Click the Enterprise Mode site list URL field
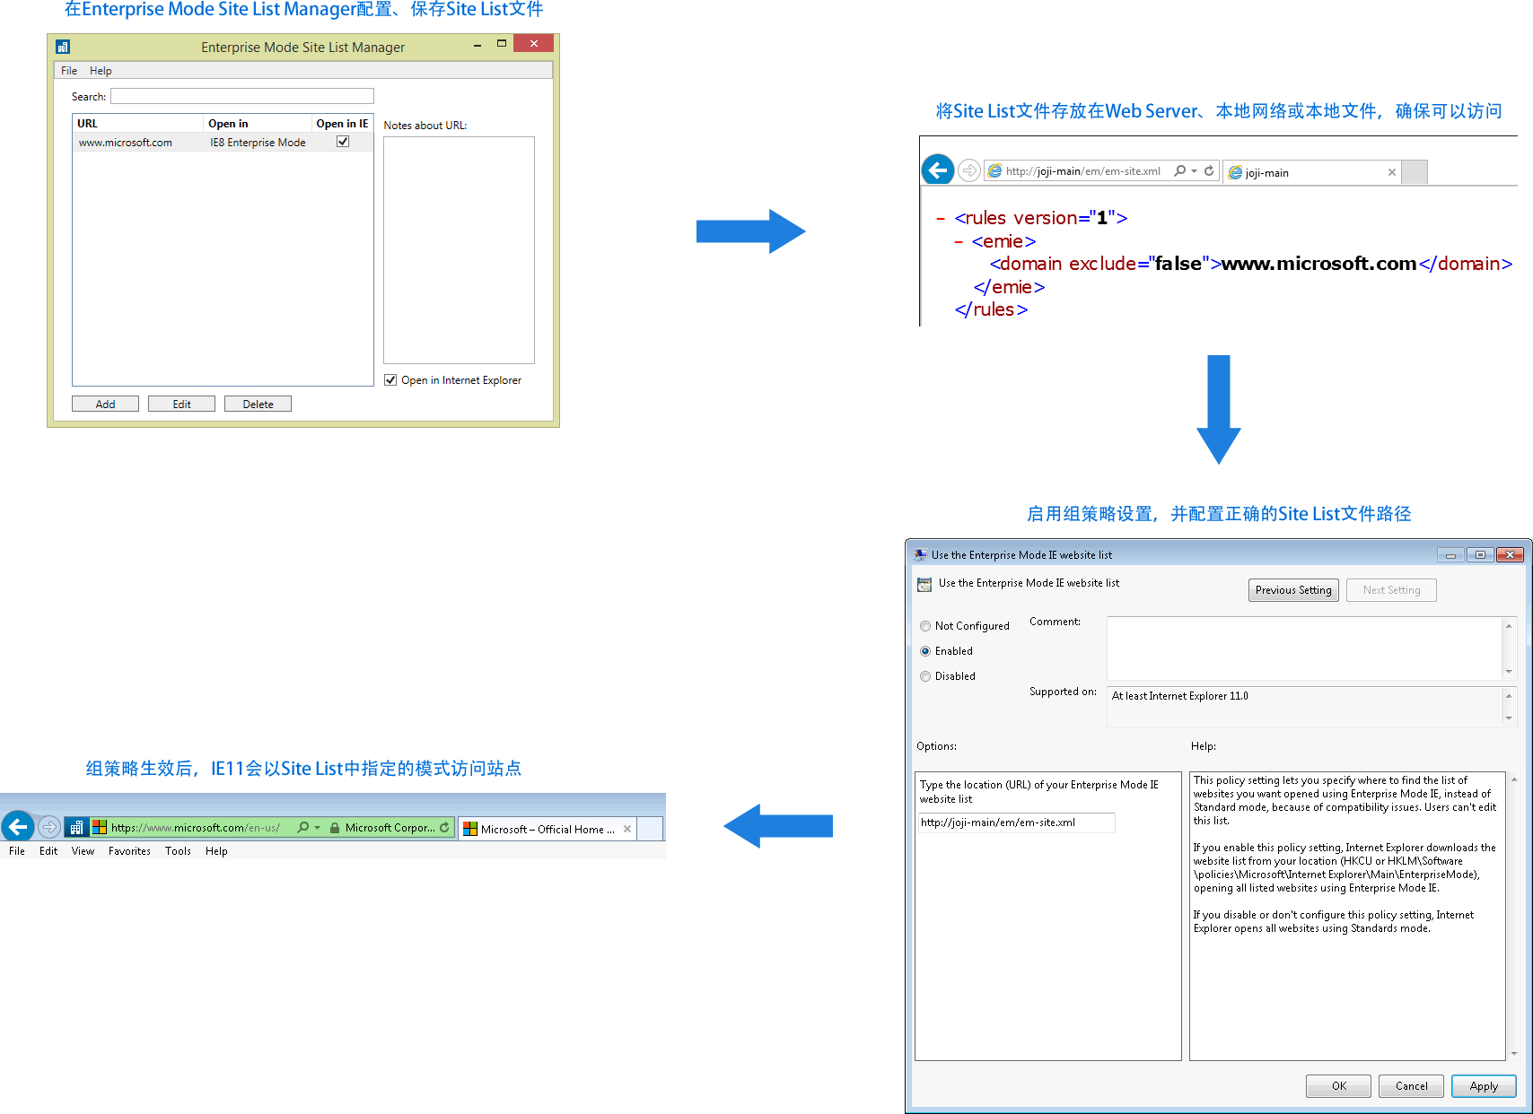 (x=1016, y=822)
